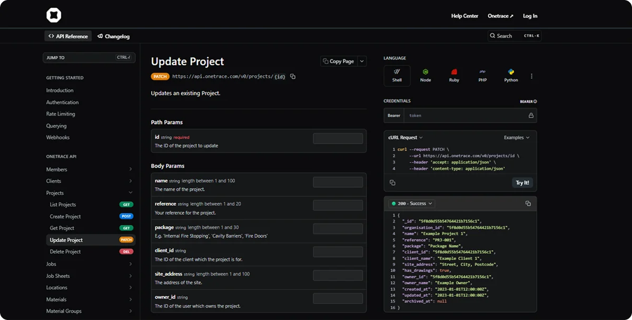This screenshot has width=632, height=320.
Task: Expand the Members section
Action: 131,169
